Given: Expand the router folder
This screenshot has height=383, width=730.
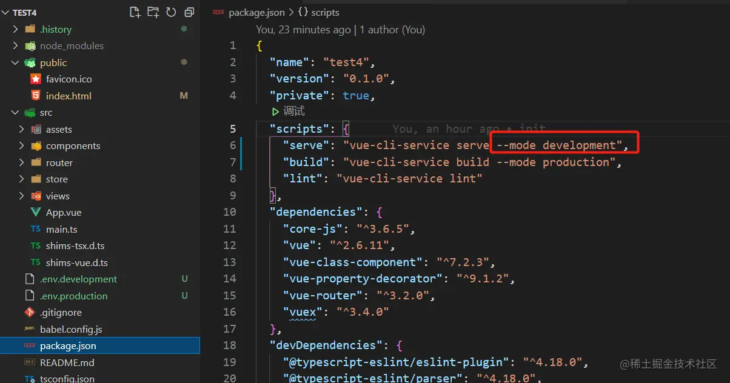Looking at the screenshot, I should (x=22, y=162).
